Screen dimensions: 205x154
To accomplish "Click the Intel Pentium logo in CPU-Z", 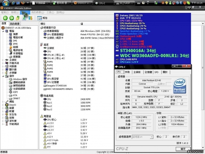I will (x=180, y=86).
